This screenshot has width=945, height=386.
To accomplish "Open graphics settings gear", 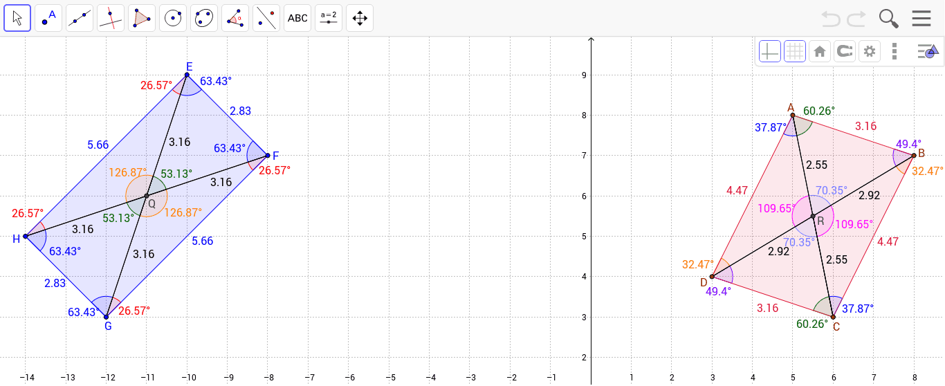I will click(x=870, y=51).
